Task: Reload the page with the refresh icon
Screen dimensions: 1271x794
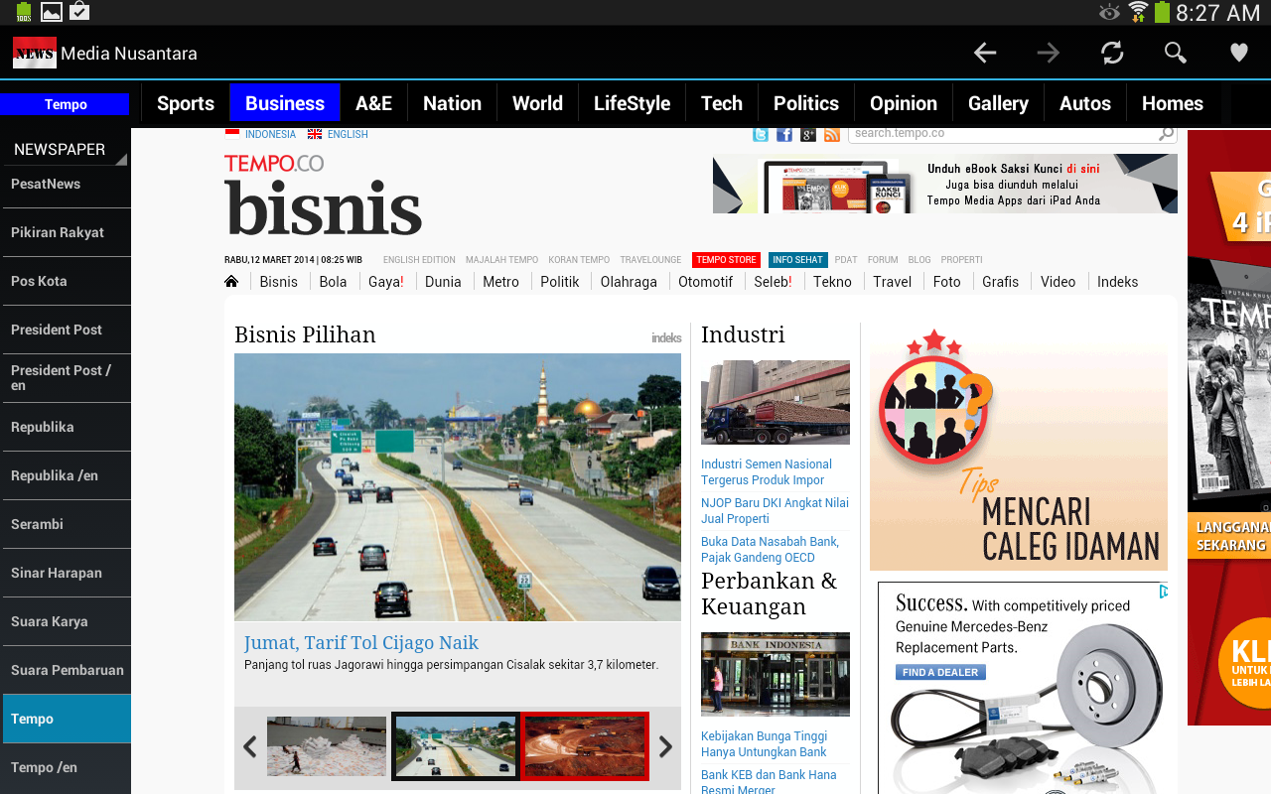Action: pyautogui.click(x=1112, y=53)
